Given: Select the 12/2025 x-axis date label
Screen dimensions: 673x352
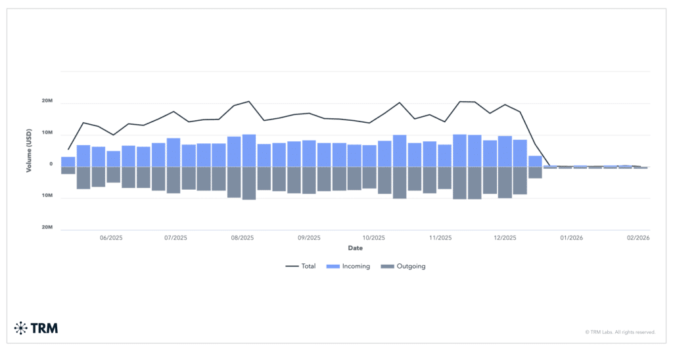Looking at the screenshot, I should (x=505, y=238).
